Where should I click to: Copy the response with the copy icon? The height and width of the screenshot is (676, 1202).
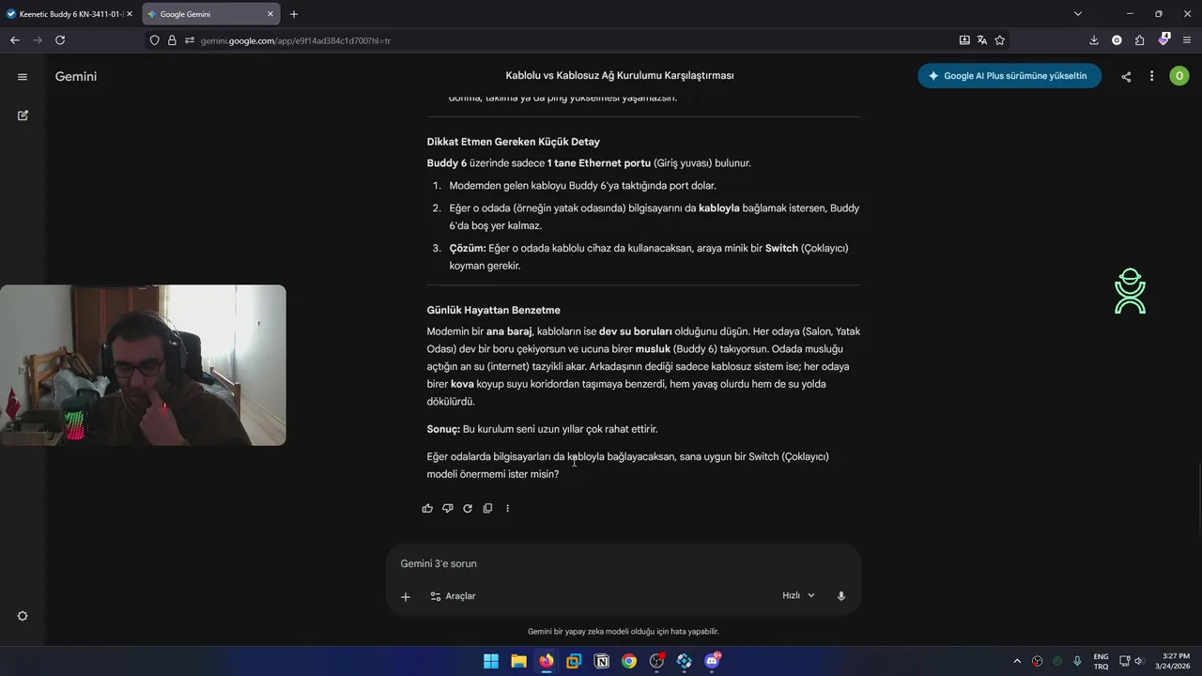point(487,508)
